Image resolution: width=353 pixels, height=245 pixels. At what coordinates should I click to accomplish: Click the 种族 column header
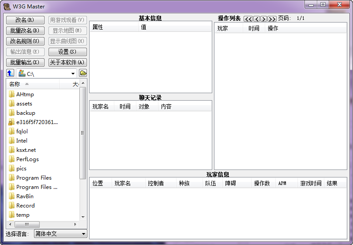pos(189,183)
